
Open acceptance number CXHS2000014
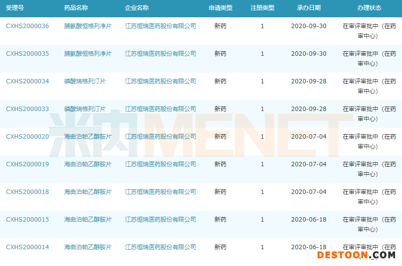[28, 247]
